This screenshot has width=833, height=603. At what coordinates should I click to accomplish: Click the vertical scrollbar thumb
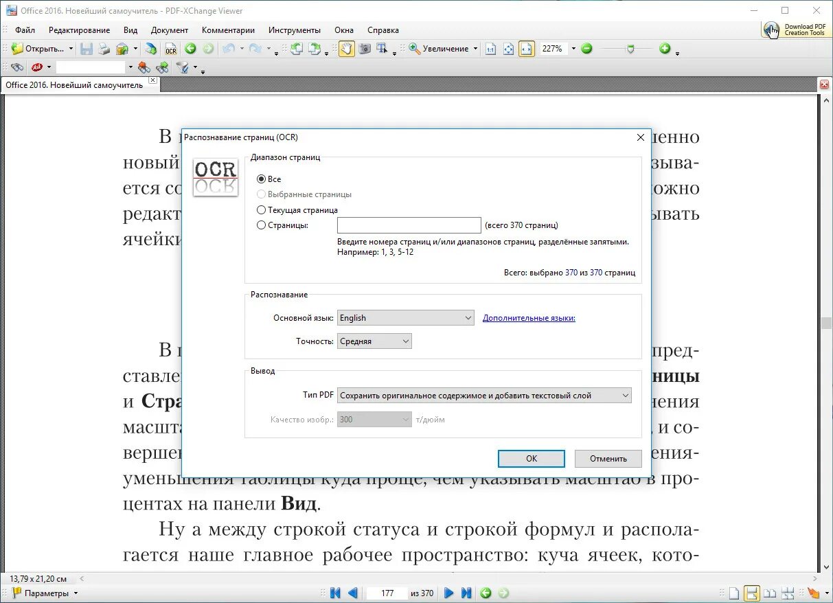[825, 323]
